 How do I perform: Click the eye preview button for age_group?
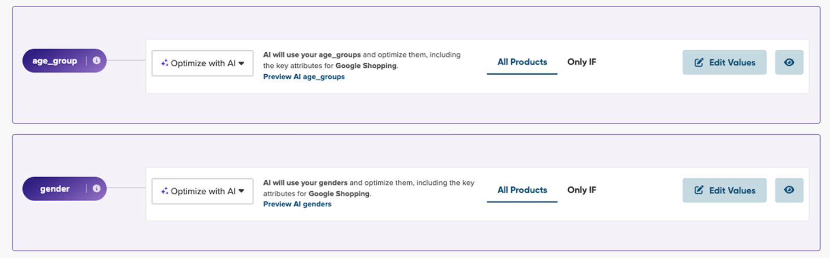click(789, 62)
